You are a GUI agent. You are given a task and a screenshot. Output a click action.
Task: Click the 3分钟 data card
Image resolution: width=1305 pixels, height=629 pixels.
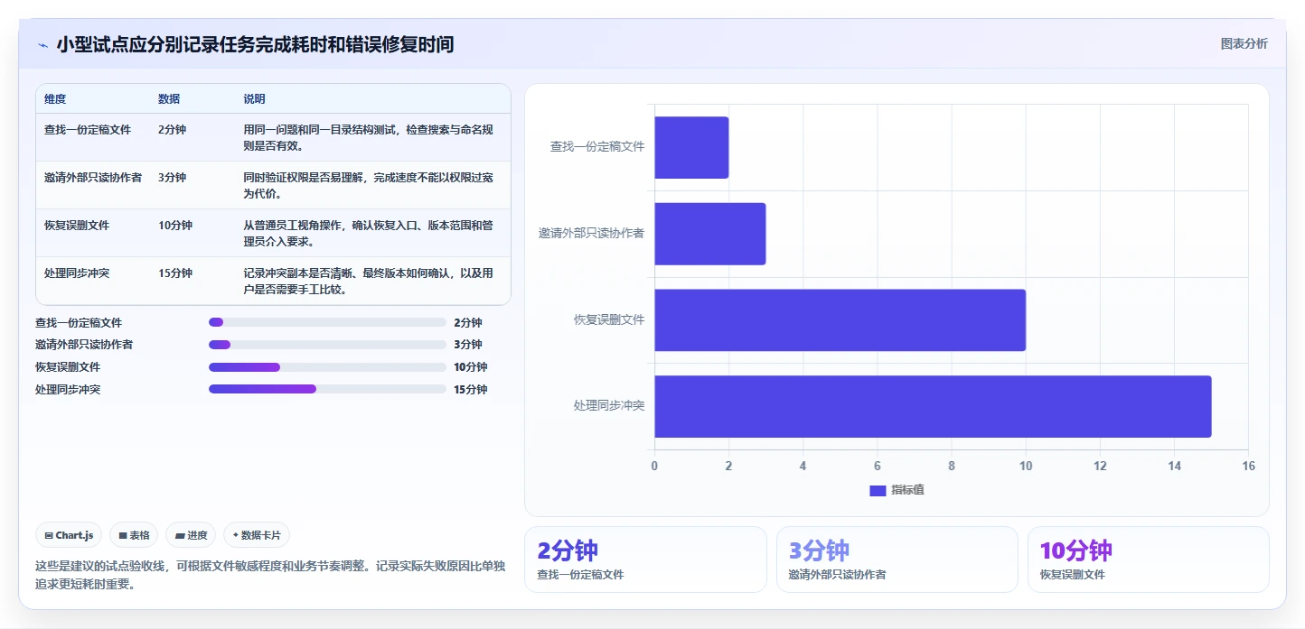click(897, 560)
